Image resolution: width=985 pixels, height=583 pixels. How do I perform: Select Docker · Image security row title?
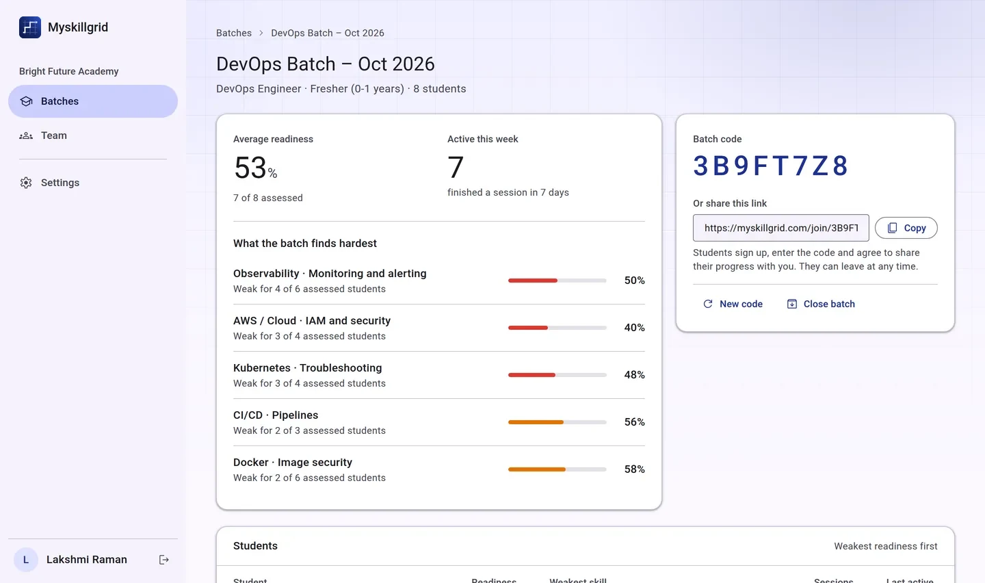293,463
